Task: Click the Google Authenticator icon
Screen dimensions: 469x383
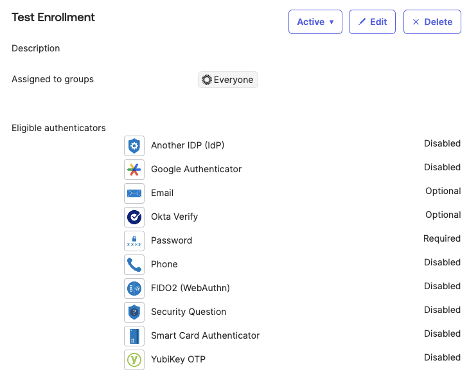Action: [134, 170]
